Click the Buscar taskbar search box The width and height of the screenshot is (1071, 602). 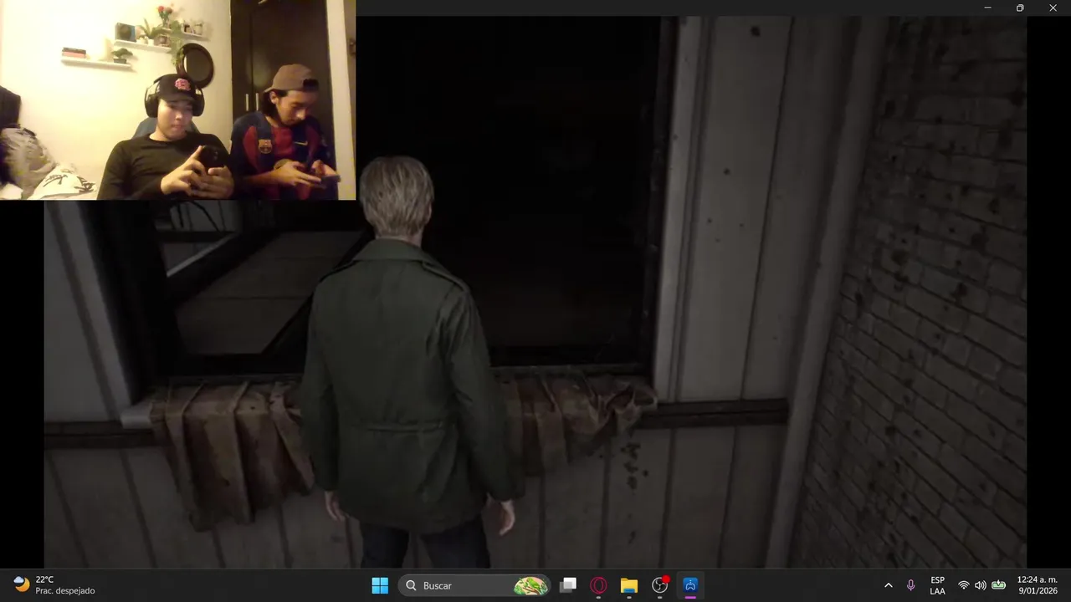(x=474, y=585)
